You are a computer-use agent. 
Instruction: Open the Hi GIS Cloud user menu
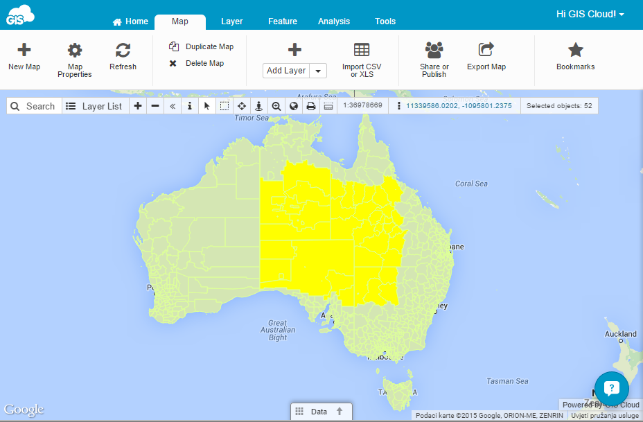[x=590, y=14]
